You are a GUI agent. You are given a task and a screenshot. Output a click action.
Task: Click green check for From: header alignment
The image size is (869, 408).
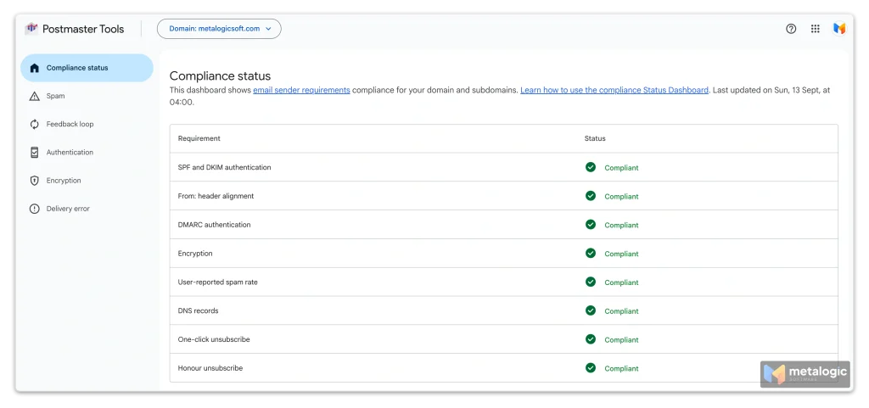click(591, 195)
